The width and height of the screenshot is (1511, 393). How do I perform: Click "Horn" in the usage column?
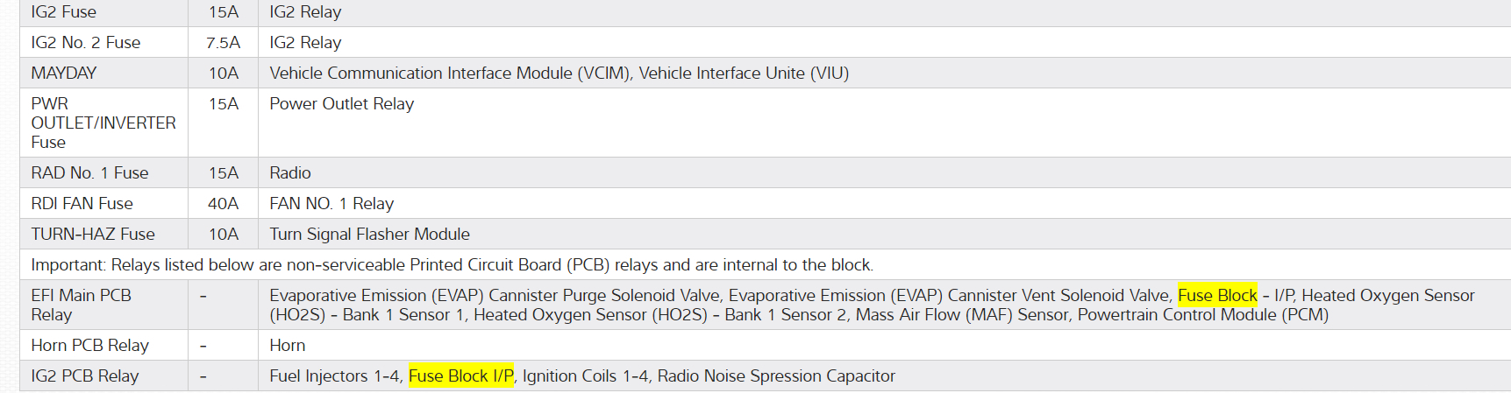point(287,346)
